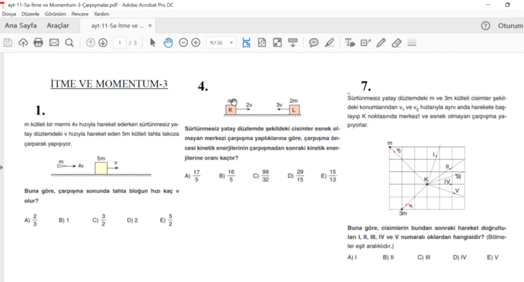Viewport: 524px width, 282px height.
Task: Expand the left navigation pane arrow
Action: [1, 167]
